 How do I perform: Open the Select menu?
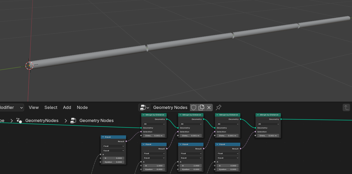[51, 107]
